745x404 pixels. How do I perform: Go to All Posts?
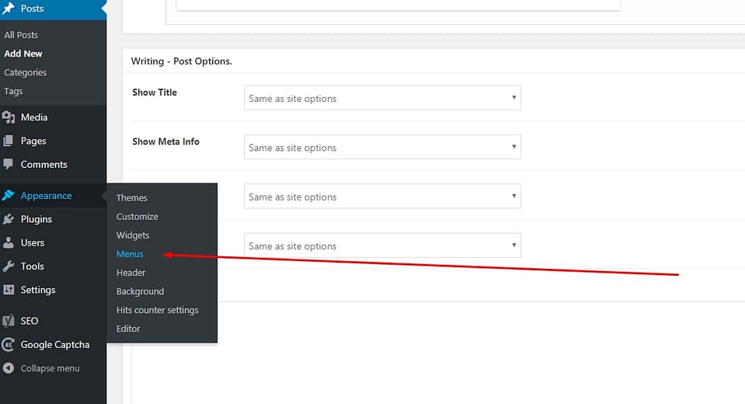click(x=21, y=35)
